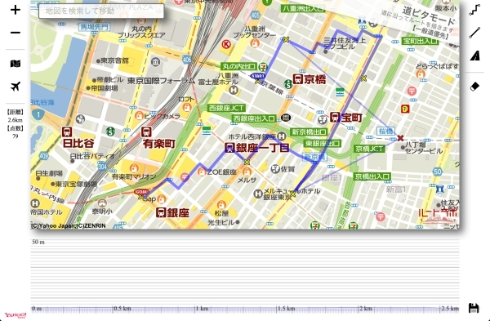Zoom out with the minus icon
This screenshot has width=490, height=321.
pyautogui.click(x=16, y=33)
